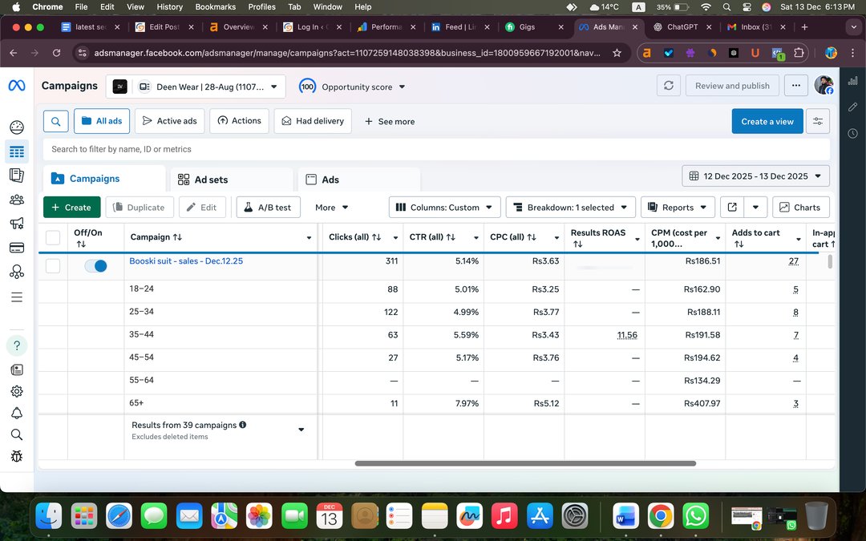Open the Booski suit campaign link
The width and height of the screenshot is (866, 541).
coord(186,261)
